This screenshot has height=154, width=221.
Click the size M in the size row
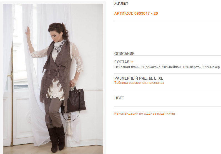pyautogui.click(x=150, y=78)
